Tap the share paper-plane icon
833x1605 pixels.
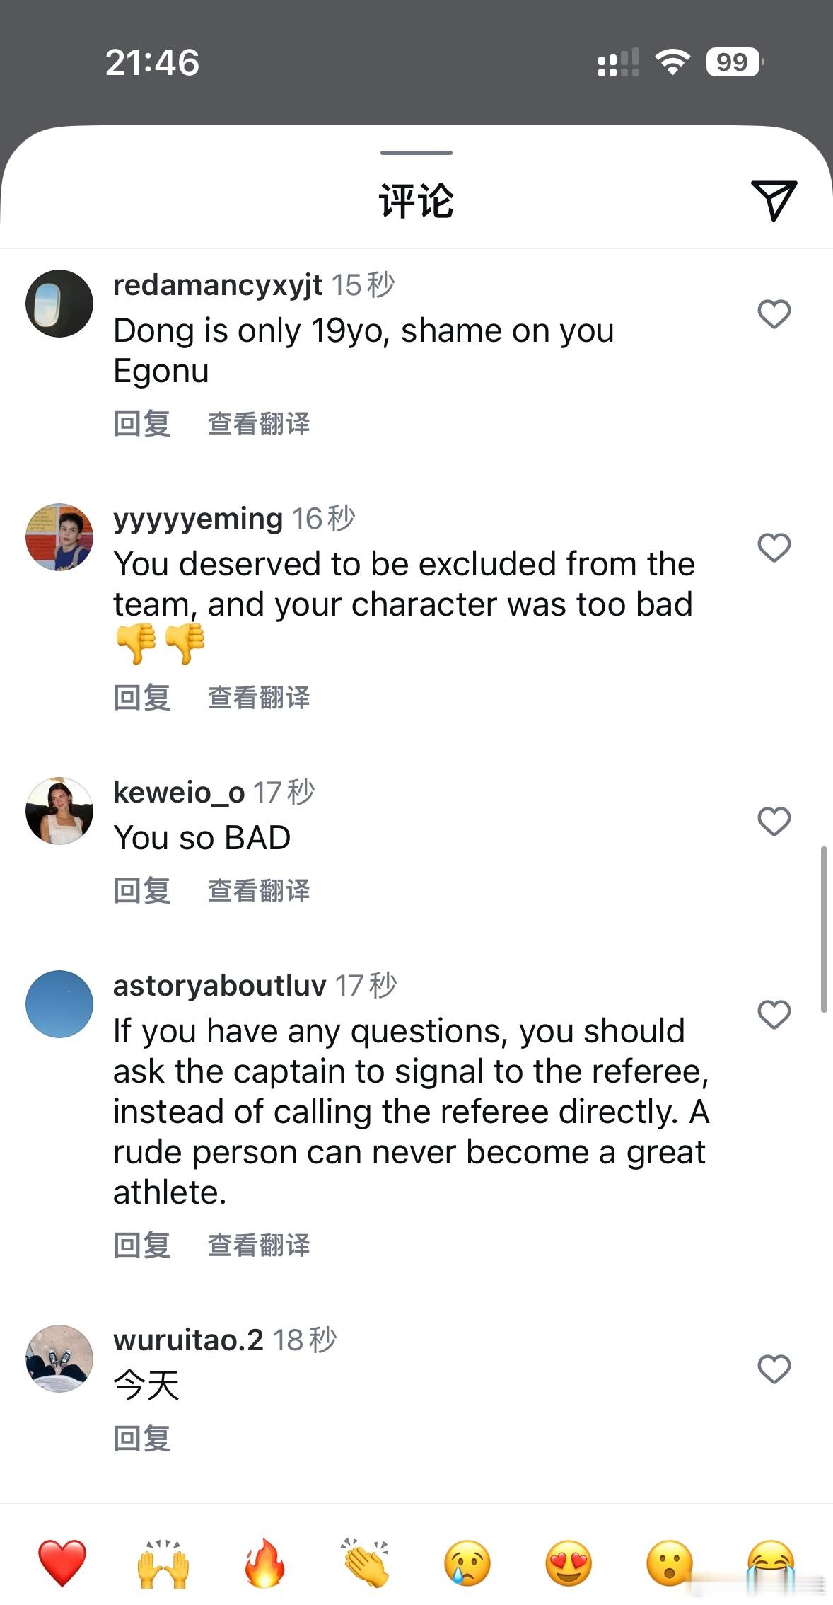pos(774,200)
